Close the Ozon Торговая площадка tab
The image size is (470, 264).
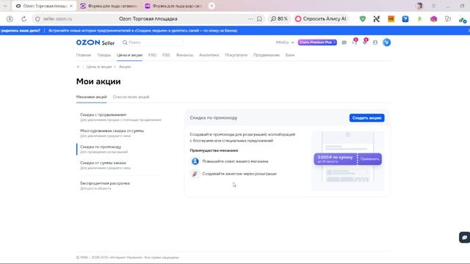click(x=71, y=6)
